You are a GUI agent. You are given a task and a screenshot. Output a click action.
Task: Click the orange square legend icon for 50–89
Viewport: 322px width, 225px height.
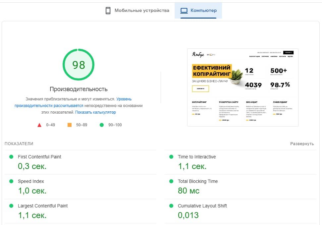(x=70, y=125)
